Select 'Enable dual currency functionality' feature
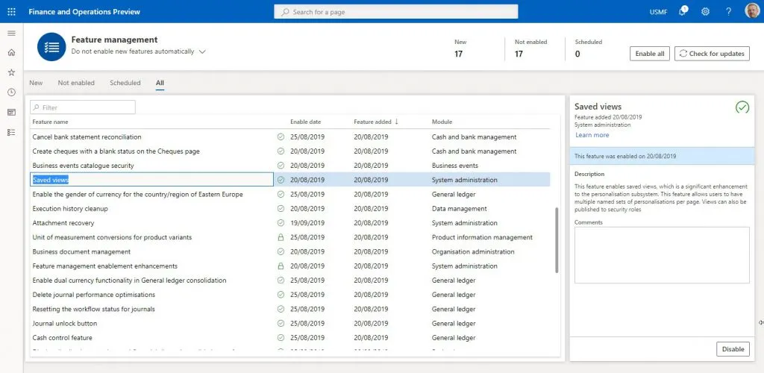 click(x=129, y=280)
